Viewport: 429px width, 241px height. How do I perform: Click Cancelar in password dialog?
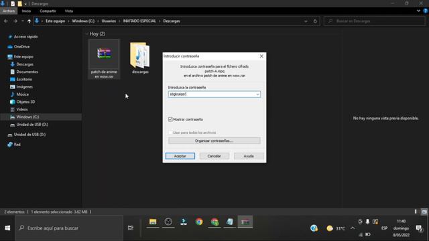click(214, 156)
